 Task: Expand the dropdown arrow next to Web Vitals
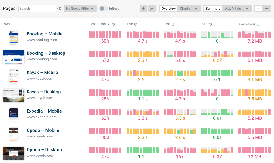[247, 9]
